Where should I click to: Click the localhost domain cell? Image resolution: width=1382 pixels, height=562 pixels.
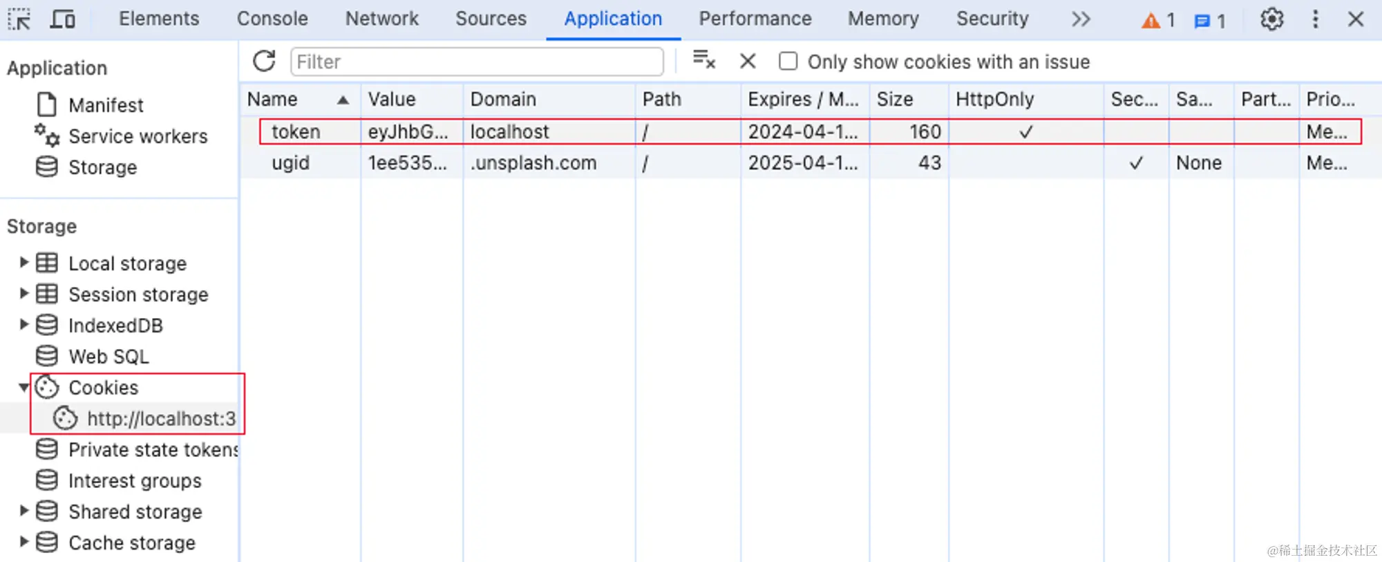click(x=510, y=131)
